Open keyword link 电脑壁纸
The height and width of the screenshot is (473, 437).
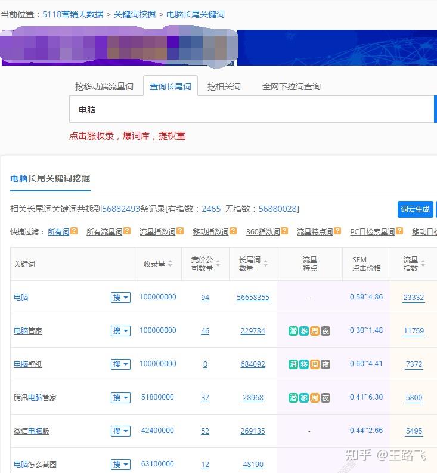28,364
